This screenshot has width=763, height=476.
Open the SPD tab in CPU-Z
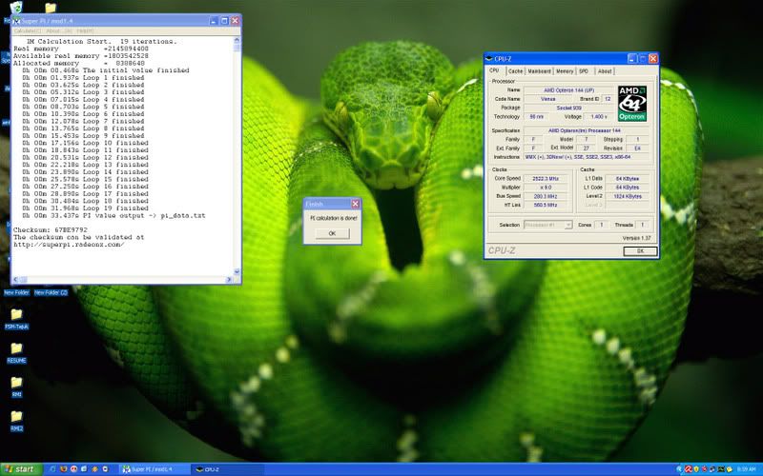[x=584, y=70]
